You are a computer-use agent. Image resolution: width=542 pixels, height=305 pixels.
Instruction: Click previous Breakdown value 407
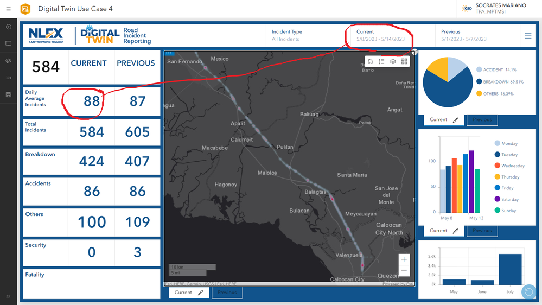click(x=137, y=162)
